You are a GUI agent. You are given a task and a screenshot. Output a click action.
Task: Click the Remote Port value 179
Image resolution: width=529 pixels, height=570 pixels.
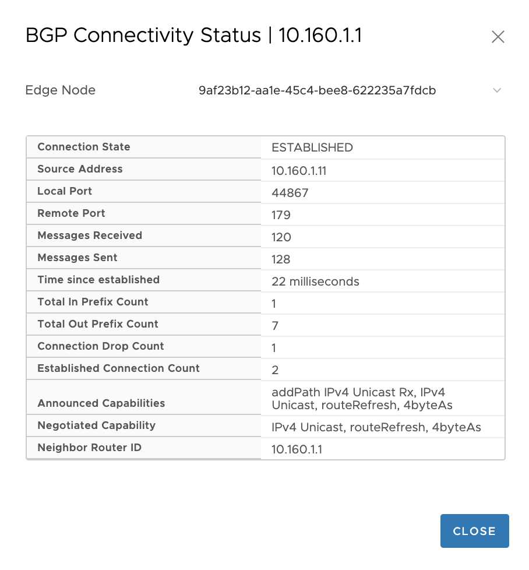coord(281,215)
